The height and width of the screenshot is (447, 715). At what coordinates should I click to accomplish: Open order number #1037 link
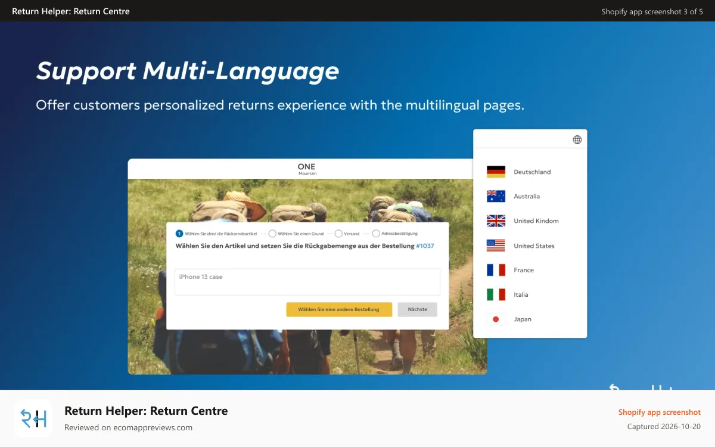click(x=425, y=246)
